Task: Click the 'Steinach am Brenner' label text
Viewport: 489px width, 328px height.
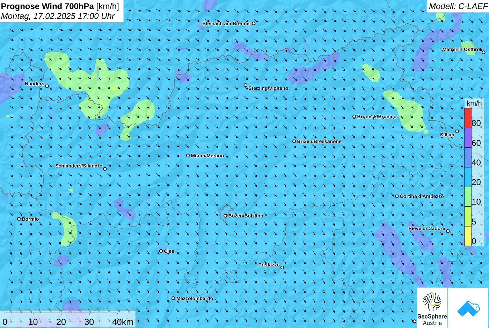Action: coord(227,23)
